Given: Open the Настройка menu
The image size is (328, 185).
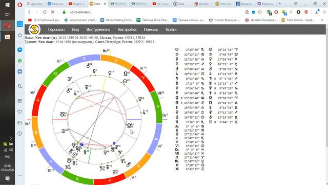Looking at the screenshot, I should tap(127, 30).
